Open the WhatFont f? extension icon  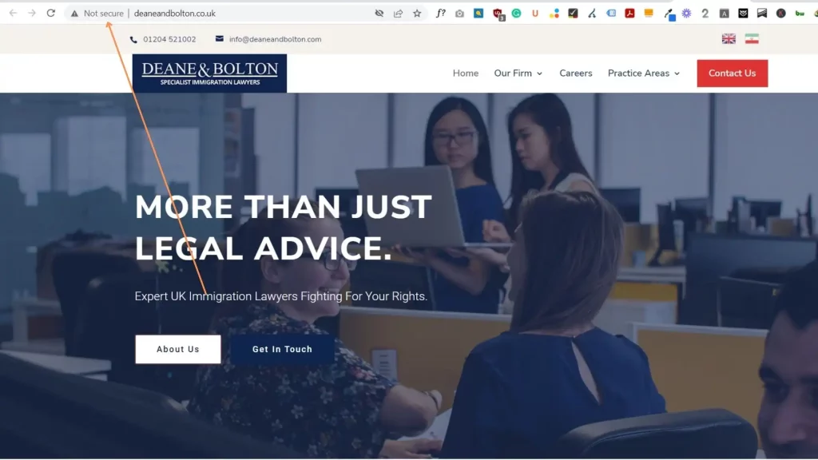point(441,13)
